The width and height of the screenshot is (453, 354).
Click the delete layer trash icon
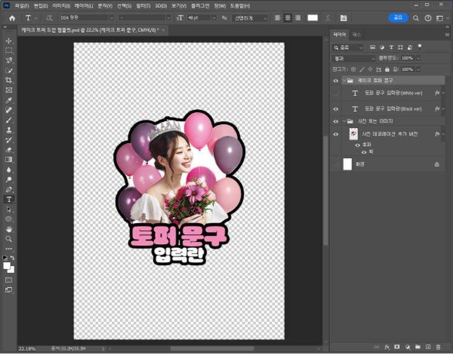pos(439,347)
